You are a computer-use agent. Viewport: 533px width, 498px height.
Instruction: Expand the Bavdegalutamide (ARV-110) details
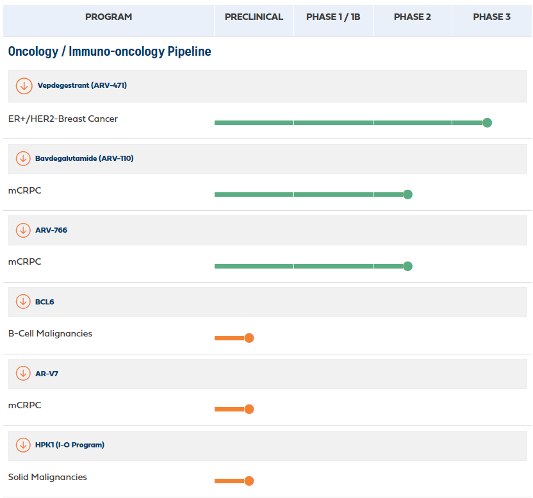(x=84, y=158)
